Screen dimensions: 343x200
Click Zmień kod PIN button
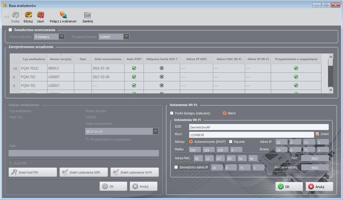(32, 172)
